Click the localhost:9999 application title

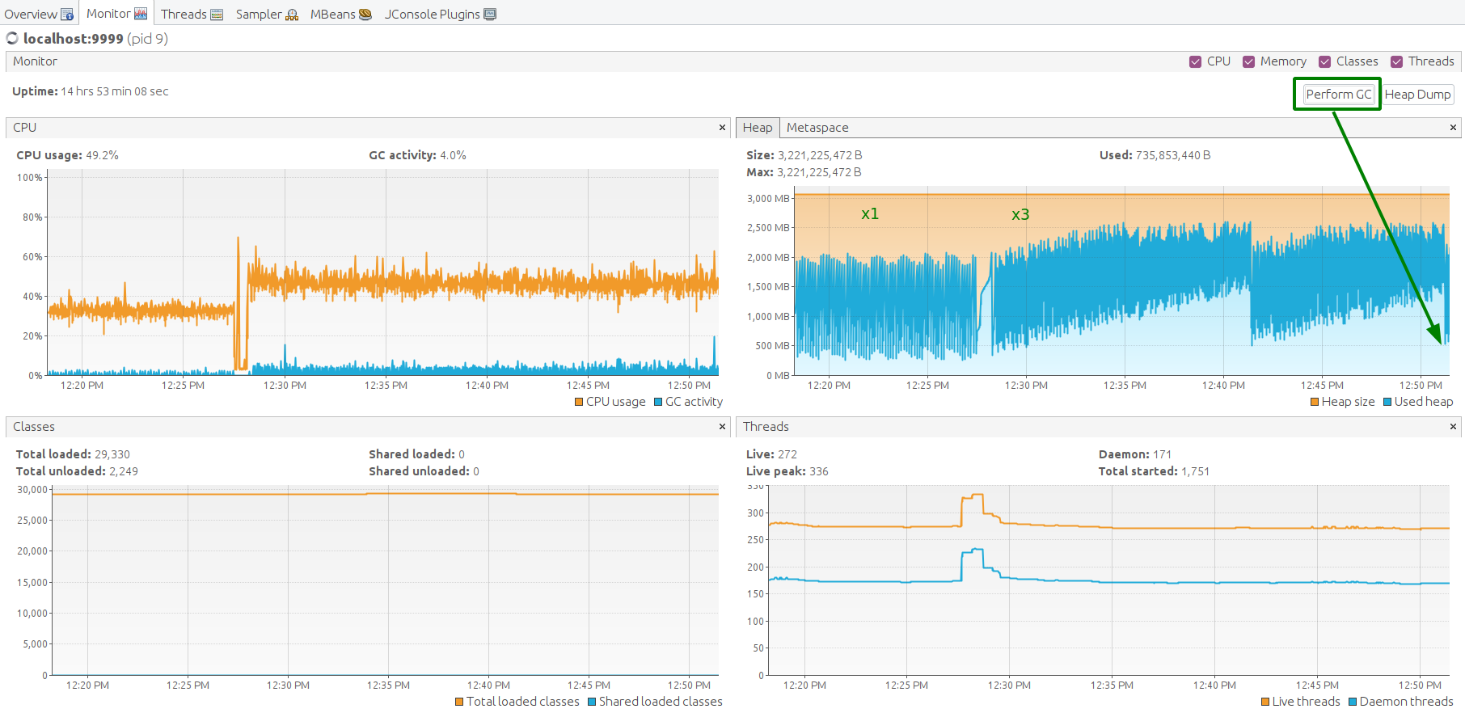(74, 39)
